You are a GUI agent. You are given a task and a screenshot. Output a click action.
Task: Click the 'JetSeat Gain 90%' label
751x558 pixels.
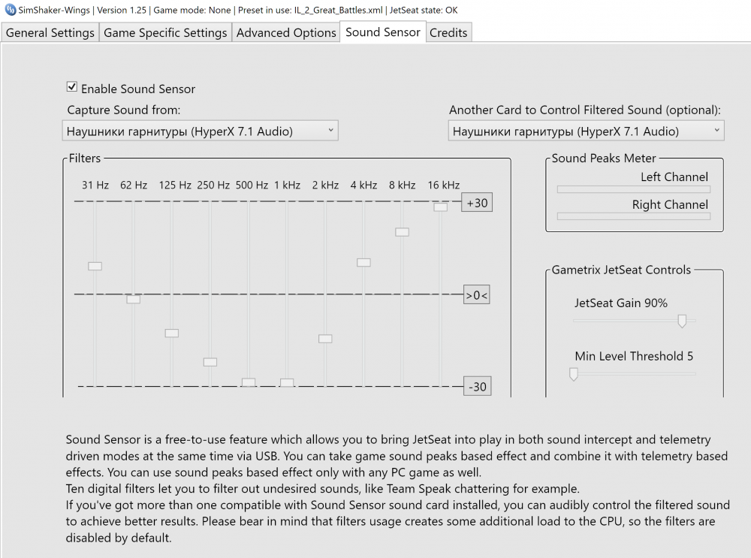point(621,303)
